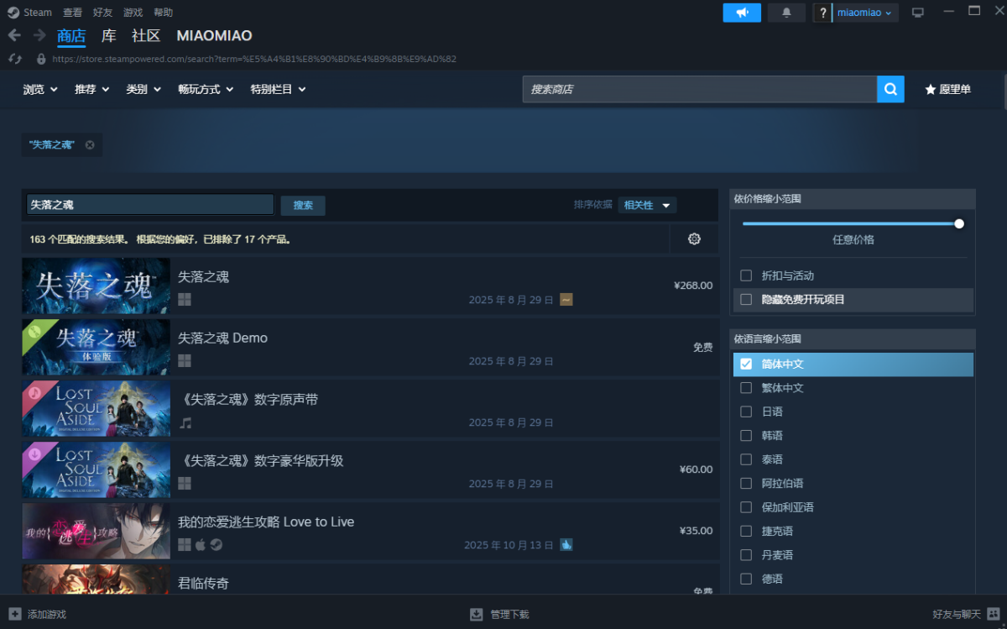Open the 帮助 menu

click(164, 12)
